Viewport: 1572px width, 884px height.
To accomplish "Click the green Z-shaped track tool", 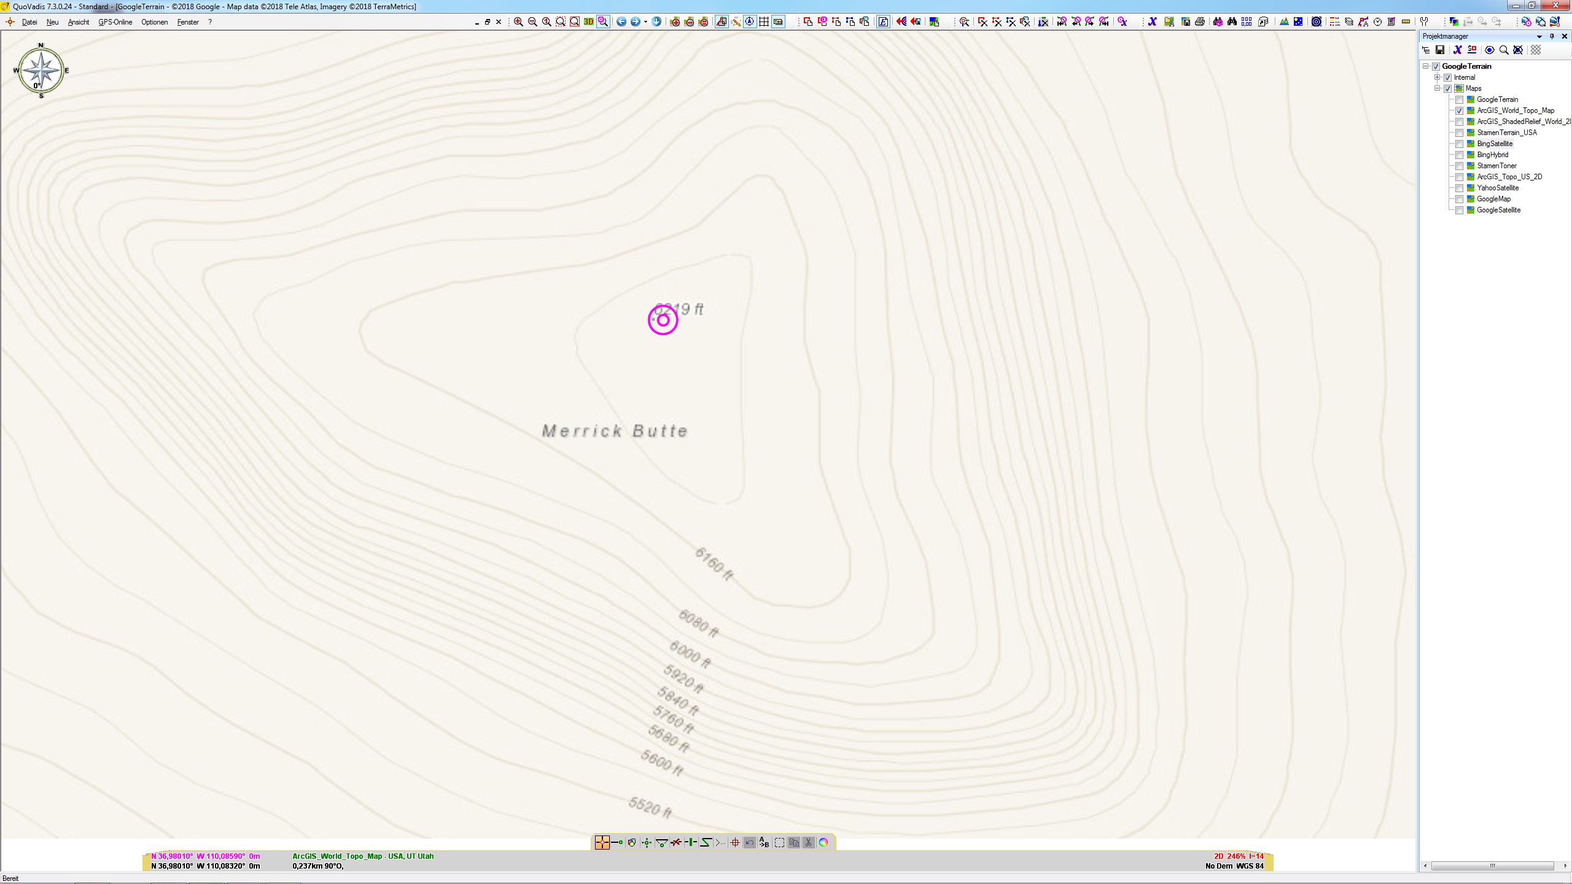I will click(x=706, y=842).
